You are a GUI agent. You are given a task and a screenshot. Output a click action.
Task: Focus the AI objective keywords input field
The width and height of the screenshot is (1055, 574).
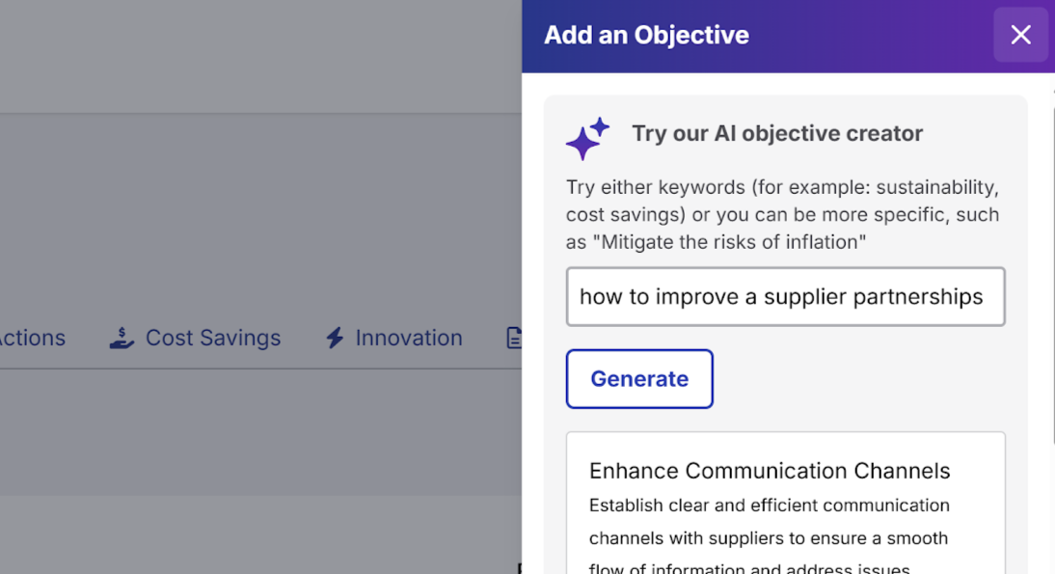[x=785, y=297]
